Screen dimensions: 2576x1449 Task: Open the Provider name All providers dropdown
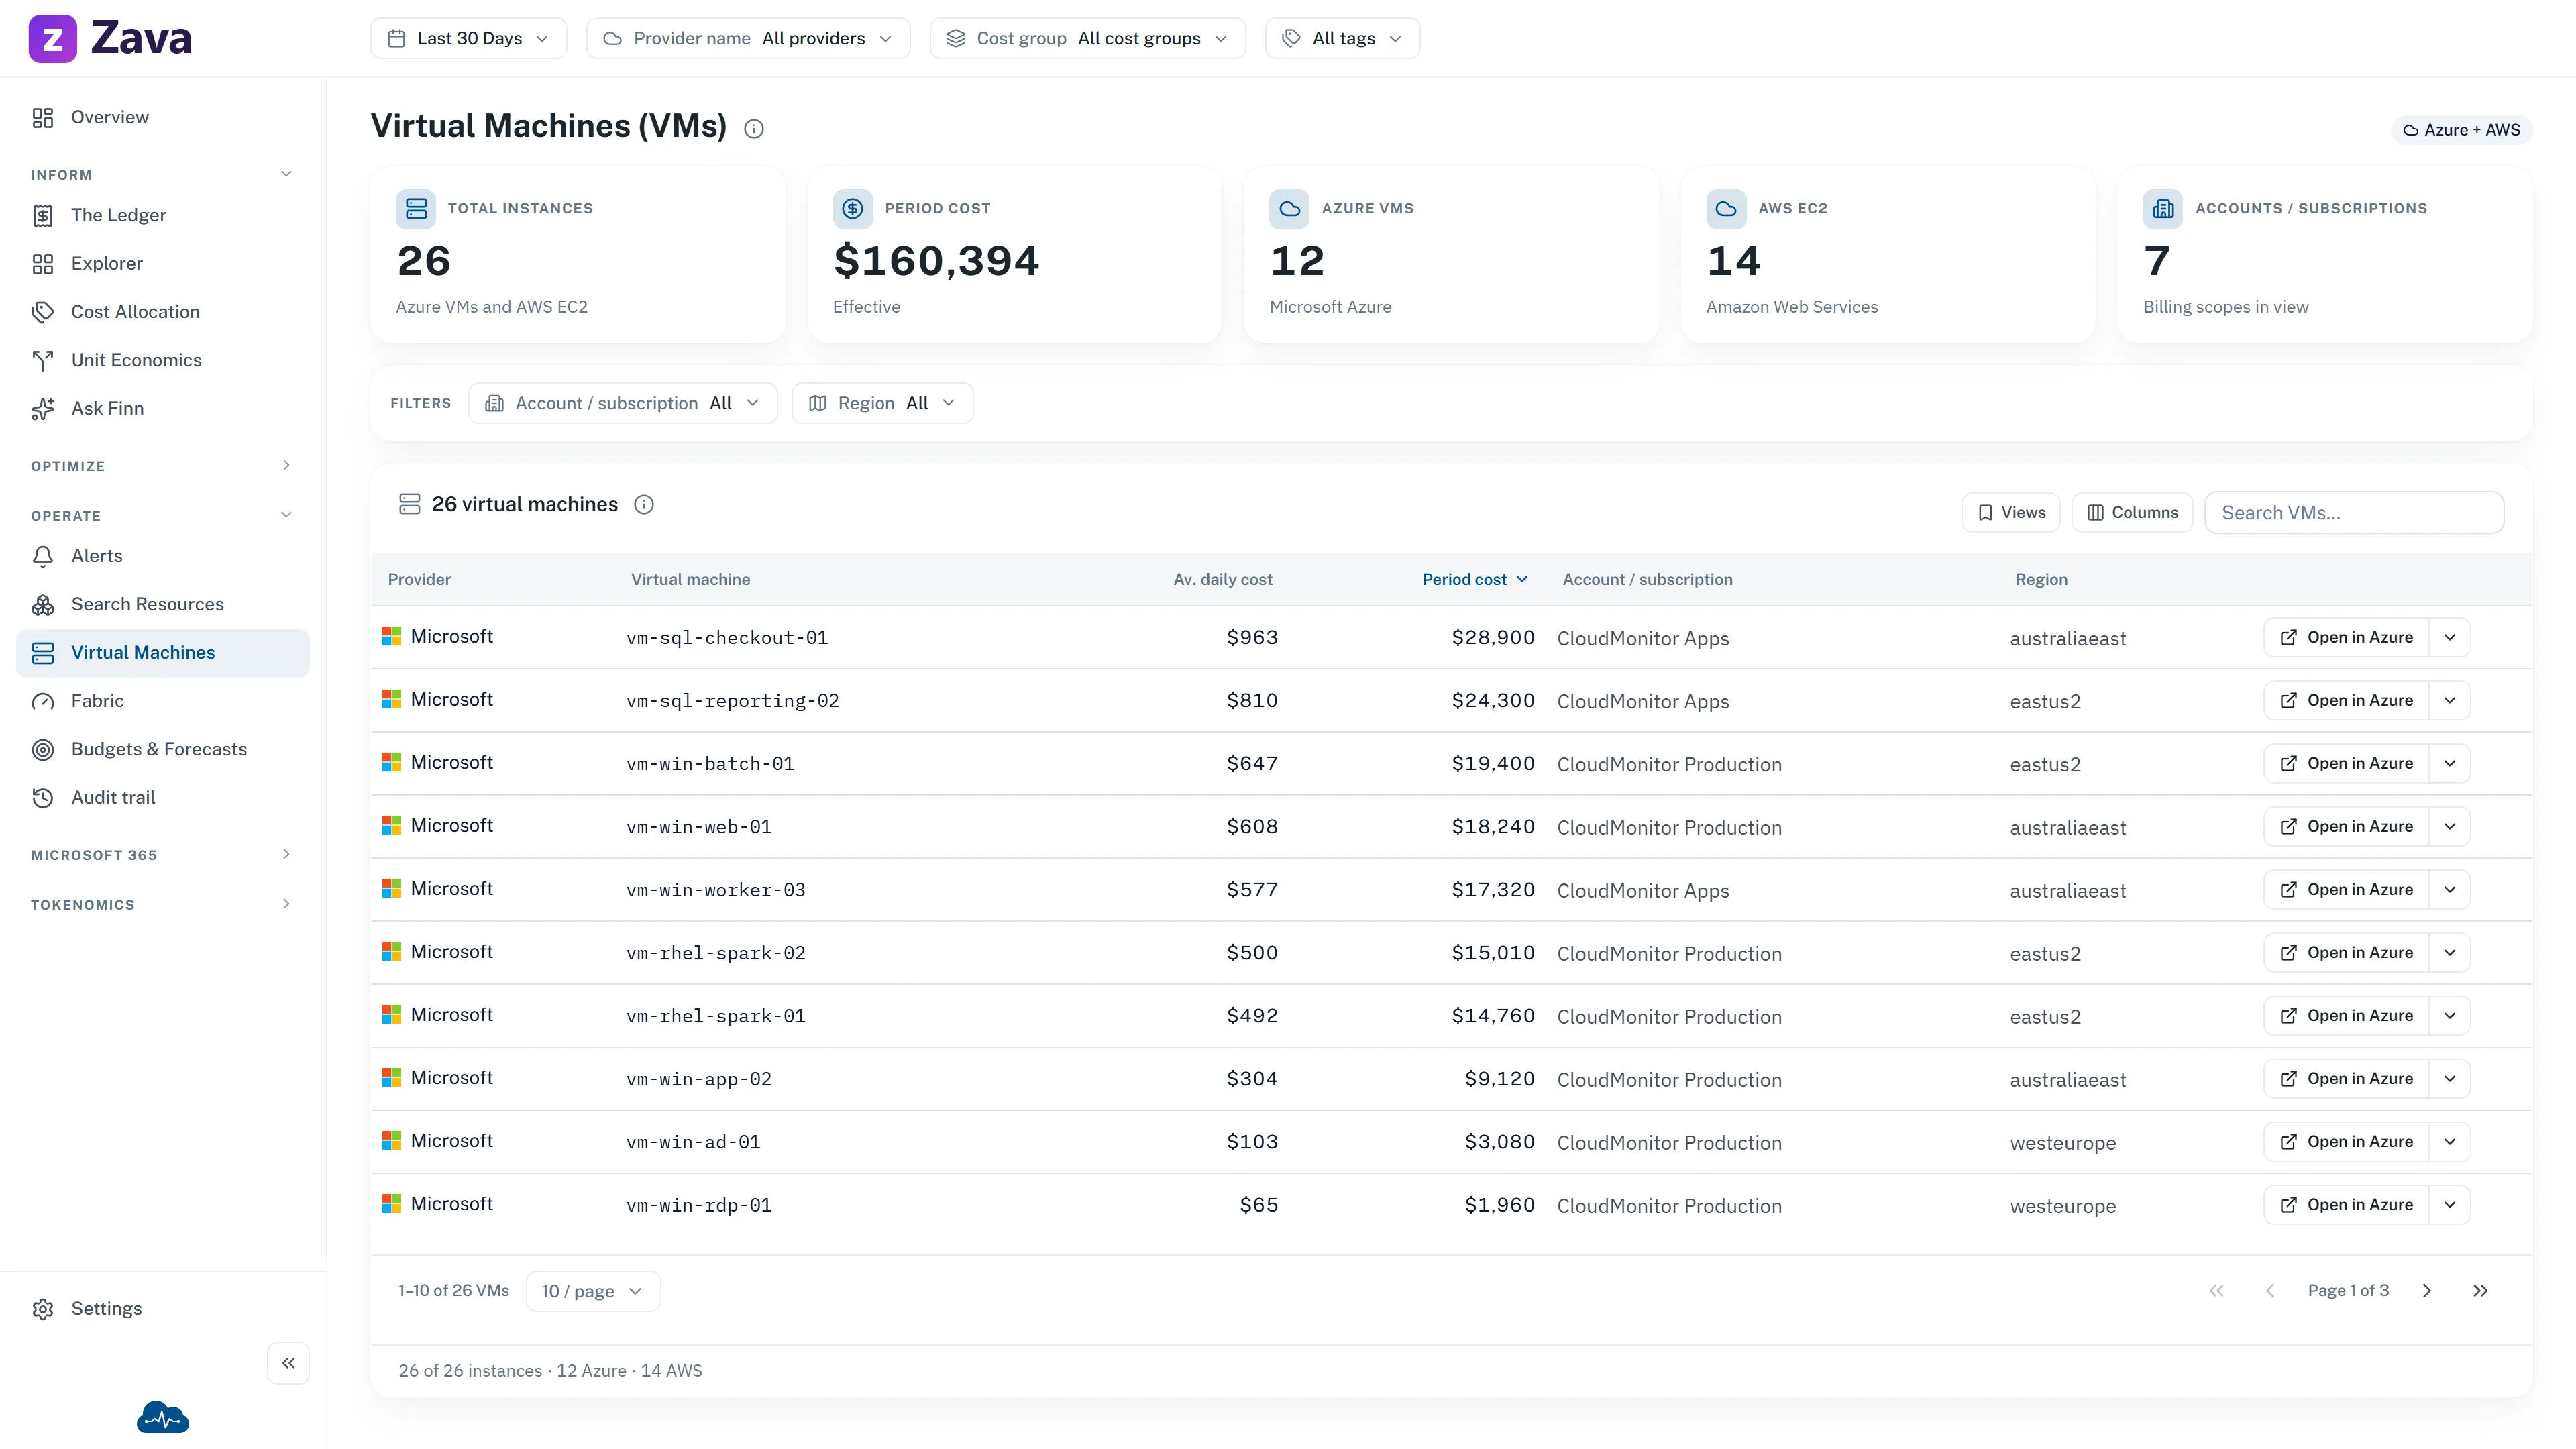[748, 38]
